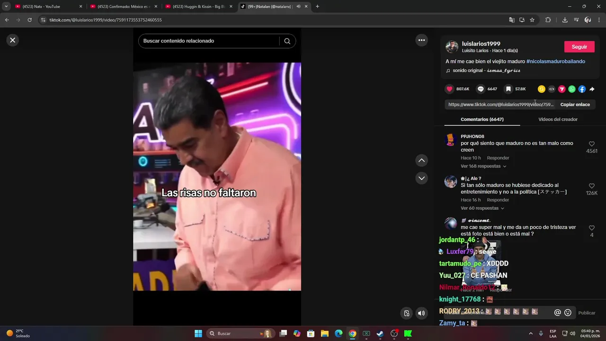Switch to Huggin & Kissin browser tab

[198, 7]
